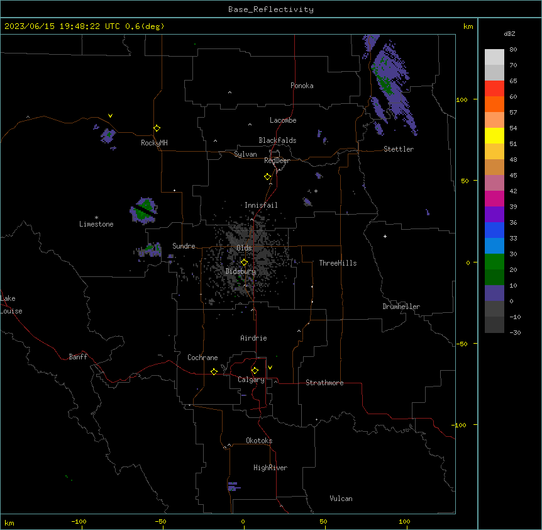542x530 pixels.
Task: Pick the bright green 20-30 dBZ swatch
Action: pyautogui.click(x=494, y=262)
